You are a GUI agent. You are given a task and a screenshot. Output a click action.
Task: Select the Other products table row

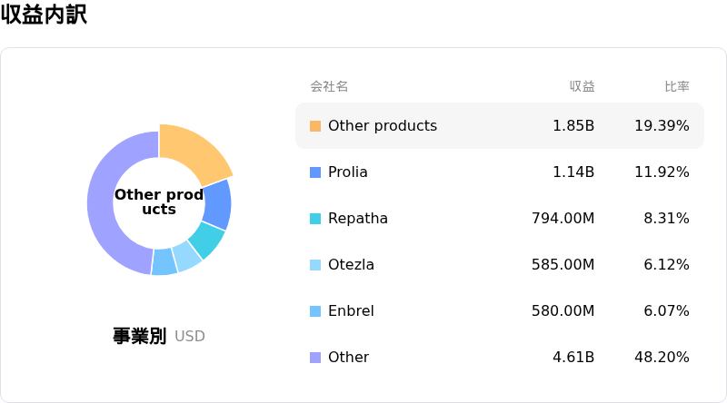pos(499,126)
